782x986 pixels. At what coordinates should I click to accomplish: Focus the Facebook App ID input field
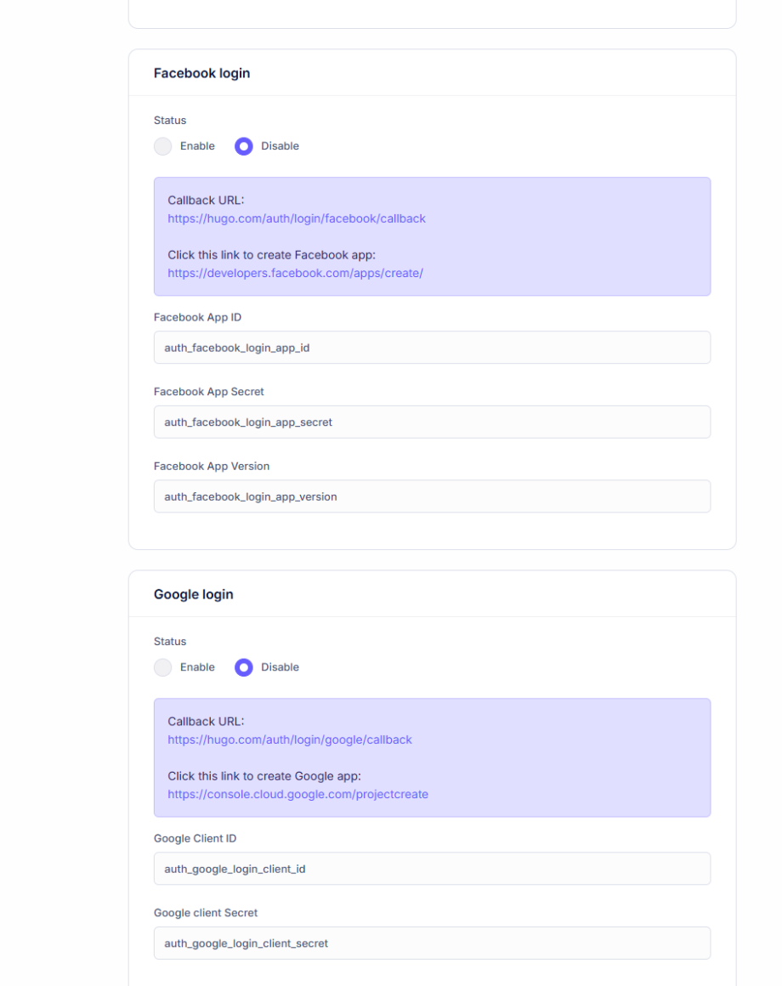point(432,348)
